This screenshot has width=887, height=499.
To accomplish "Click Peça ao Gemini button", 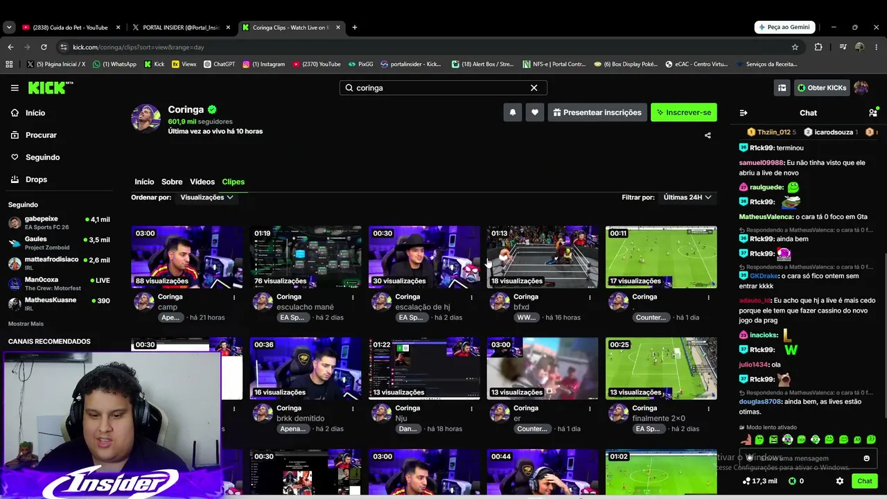I will [784, 27].
